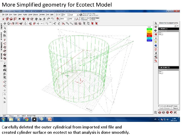Click the yellow sun icon in right strip

pyautogui.click(x=156, y=42)
